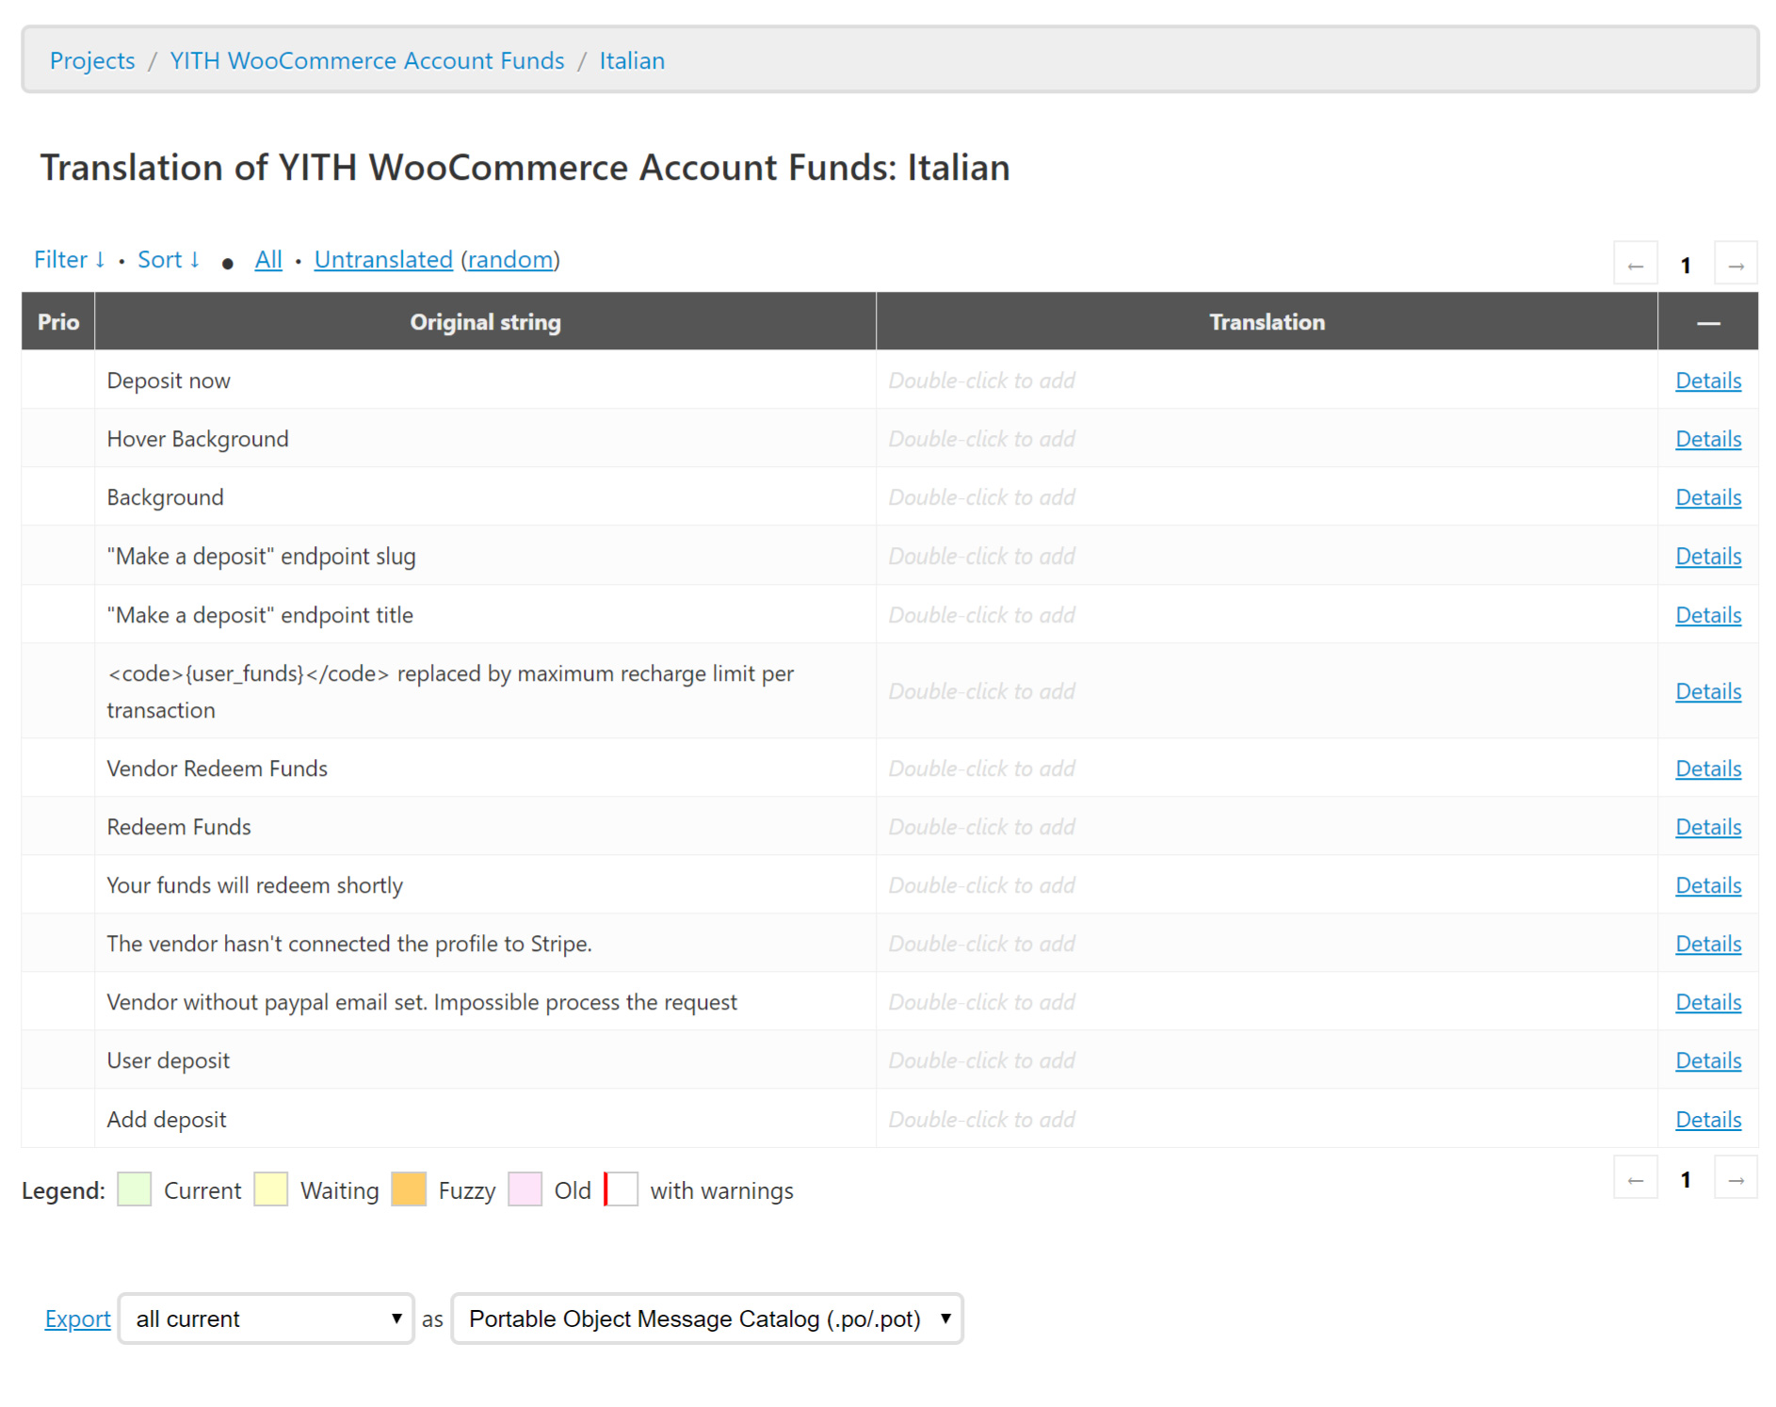Click '"Make a deposit" endpoint slug' text
Viewport: 1776px width, 1407px height.
click(261, 557)
